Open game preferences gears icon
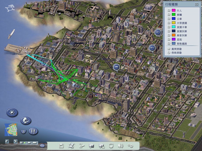This screenshot has height=151, width=202. click(x=130, y=146)
